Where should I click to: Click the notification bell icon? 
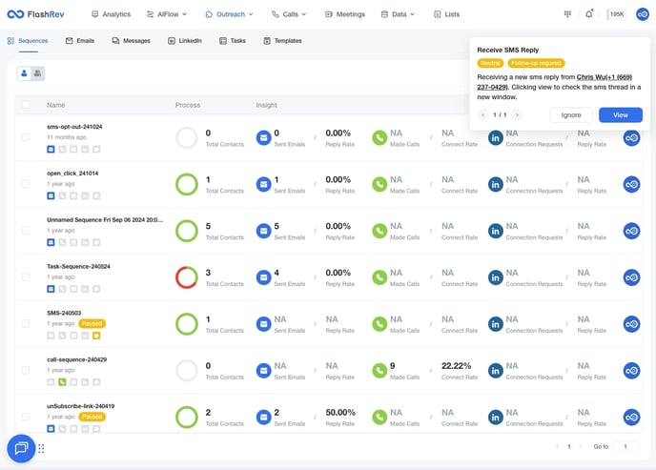[x=589, y=14]
